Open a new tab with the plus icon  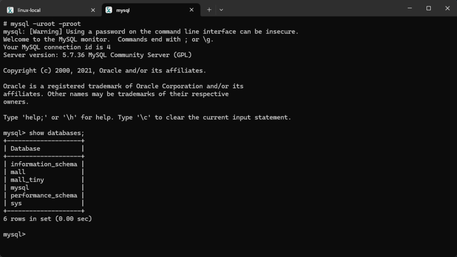pyautogui.click(x=209, y=10)
